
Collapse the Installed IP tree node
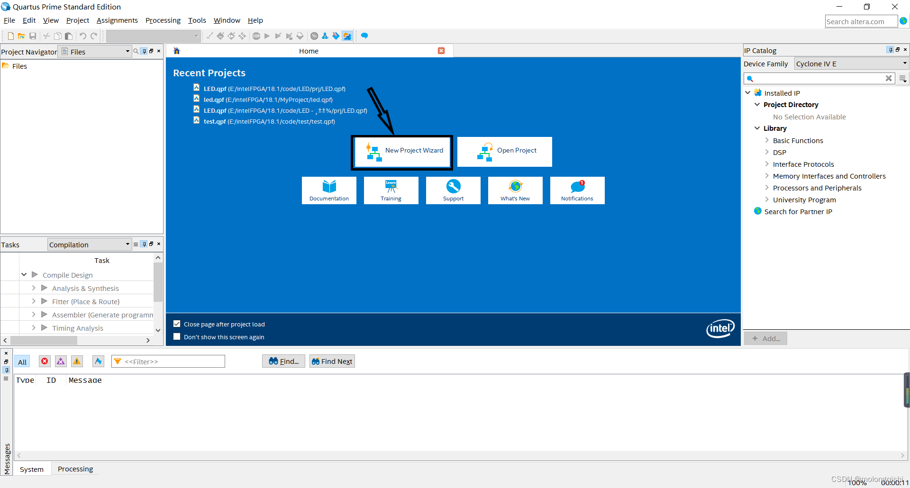748,93
